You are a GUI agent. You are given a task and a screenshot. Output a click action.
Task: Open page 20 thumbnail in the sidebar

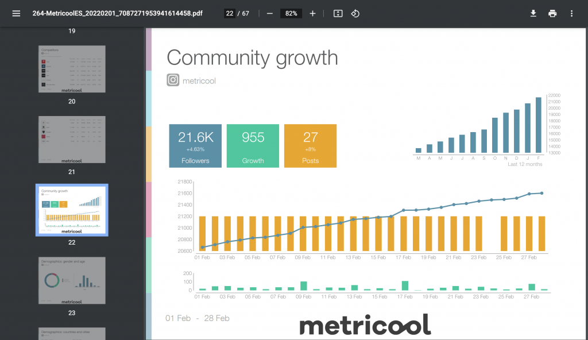coord(72,69)
